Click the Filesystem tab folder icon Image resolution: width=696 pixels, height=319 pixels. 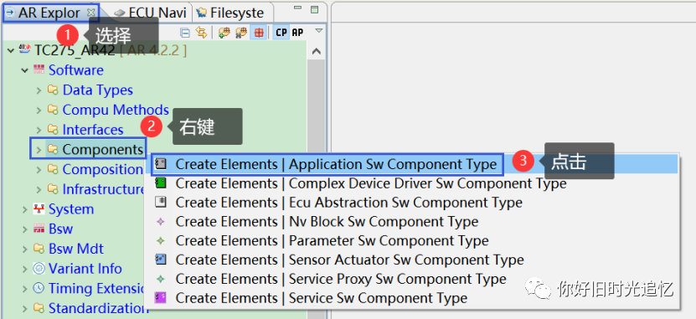(x=202, y=13)
